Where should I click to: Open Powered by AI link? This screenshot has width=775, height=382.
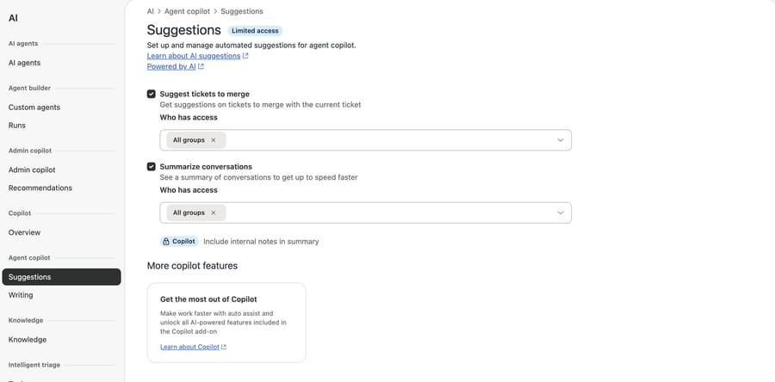[171, 66]
